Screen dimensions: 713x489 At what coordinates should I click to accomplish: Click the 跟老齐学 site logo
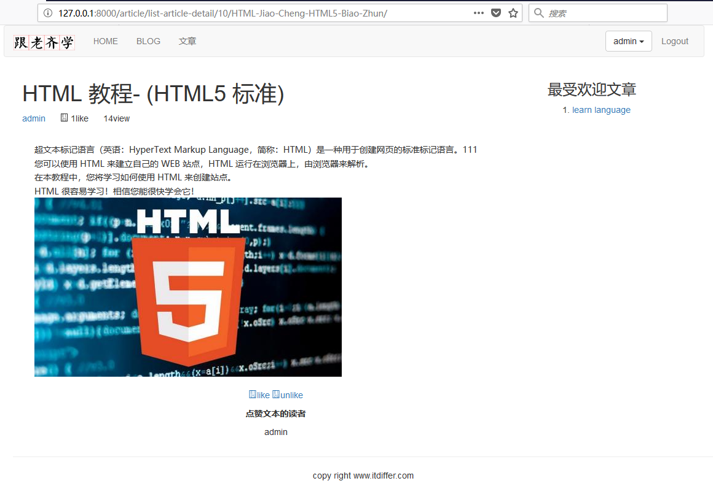tap(44, 42)
